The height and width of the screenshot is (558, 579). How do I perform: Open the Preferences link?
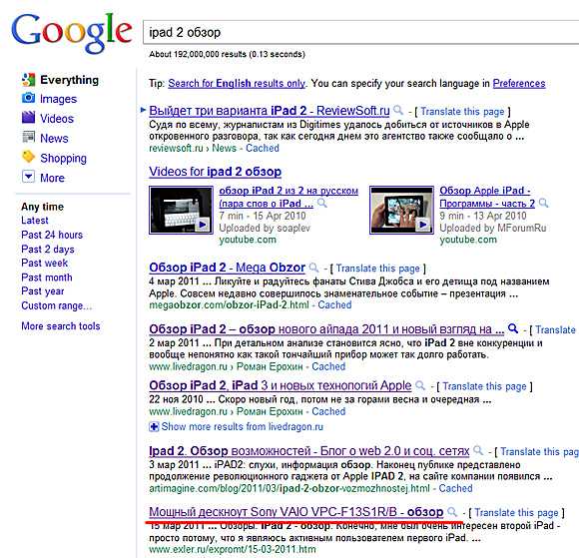pos(519,84)
